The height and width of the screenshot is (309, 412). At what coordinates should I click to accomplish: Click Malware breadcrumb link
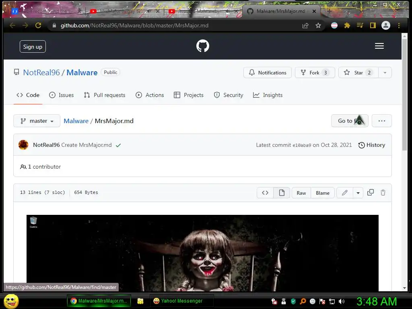(x=76, y=121)
